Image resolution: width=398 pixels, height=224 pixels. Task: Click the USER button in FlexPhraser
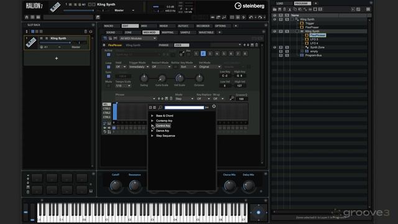(x=182, y=45)
